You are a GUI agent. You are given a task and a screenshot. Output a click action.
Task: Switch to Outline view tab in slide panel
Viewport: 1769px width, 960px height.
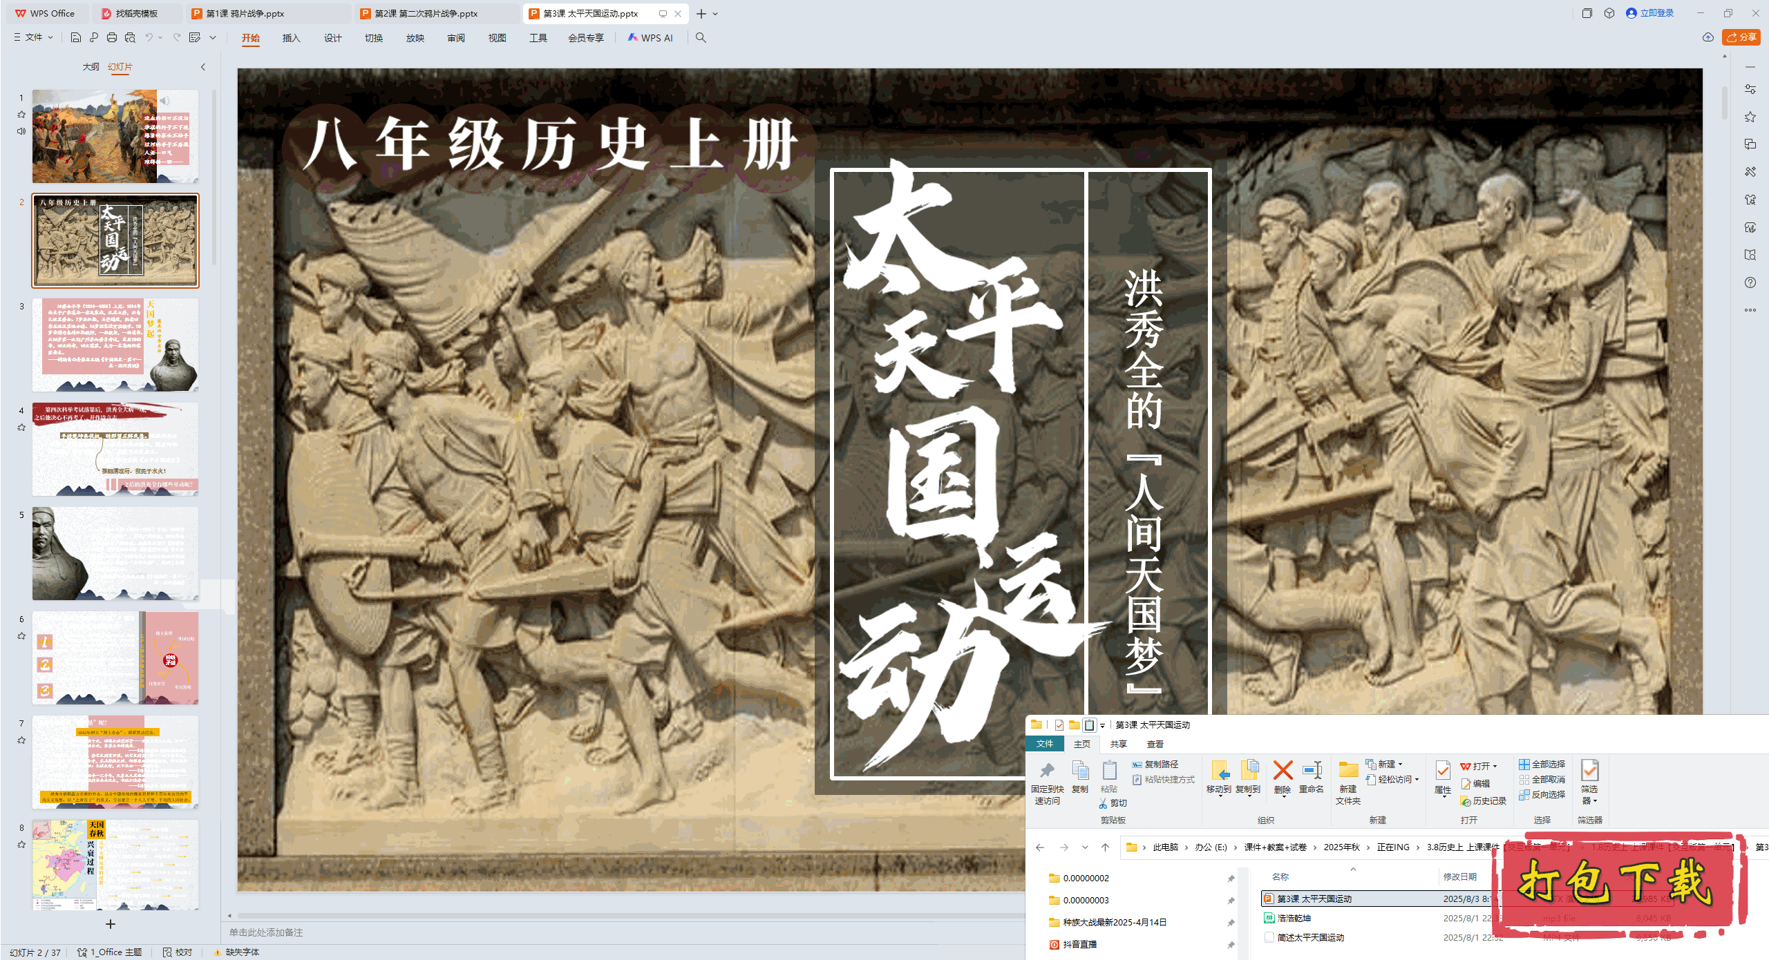click(x=91, y=67)
